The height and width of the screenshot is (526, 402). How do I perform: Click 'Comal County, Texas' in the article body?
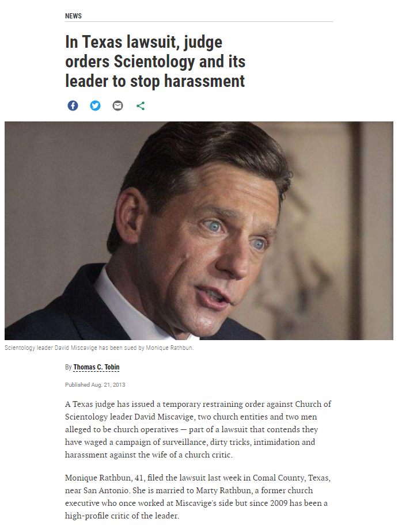click(x=291, y=478)
